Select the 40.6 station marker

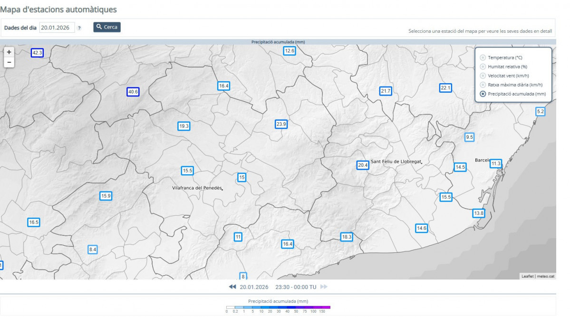point(133,92)
